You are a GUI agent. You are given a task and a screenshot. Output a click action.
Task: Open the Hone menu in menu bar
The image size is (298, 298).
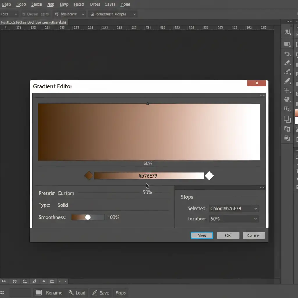click(x=125, y=4)
